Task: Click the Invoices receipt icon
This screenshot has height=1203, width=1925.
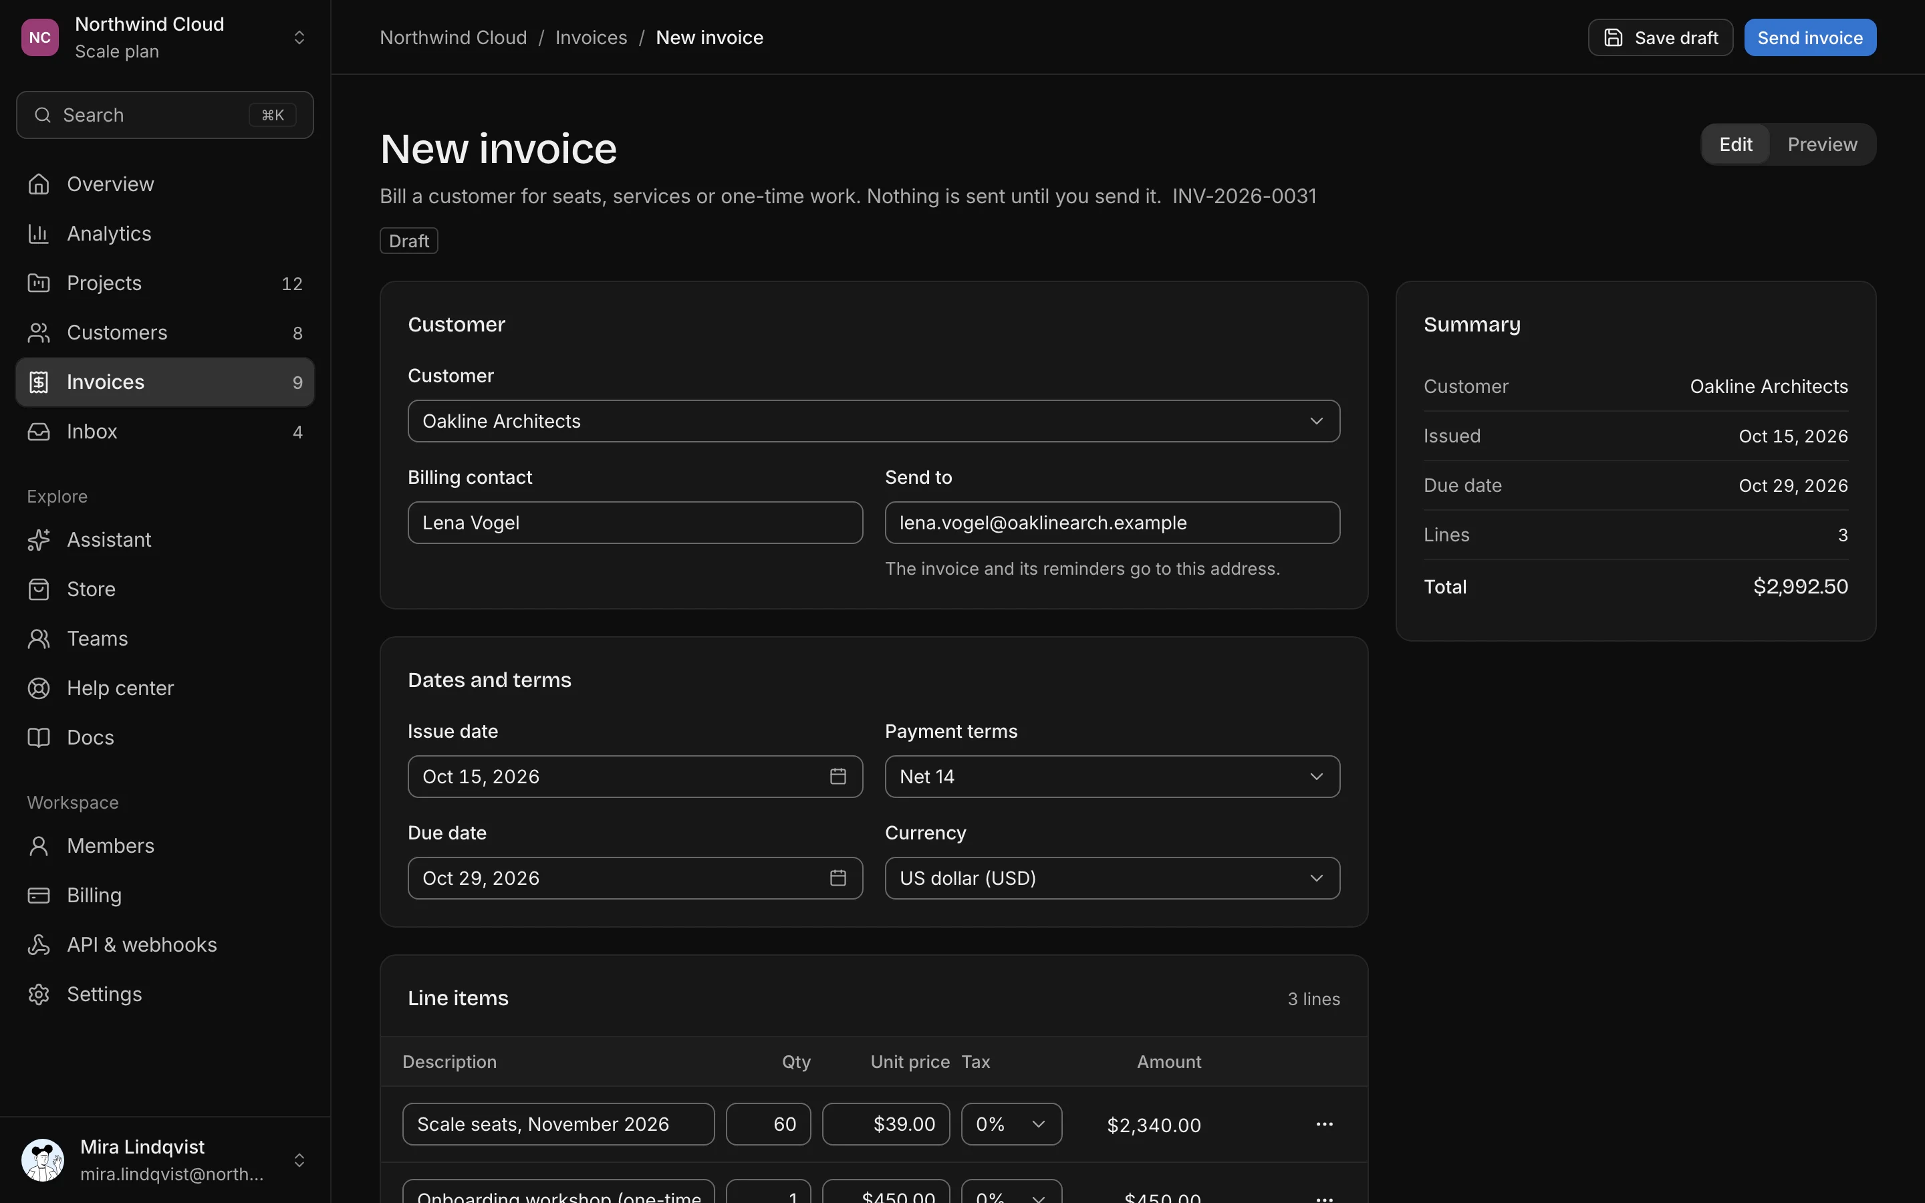Action: [x=38, y=382]
